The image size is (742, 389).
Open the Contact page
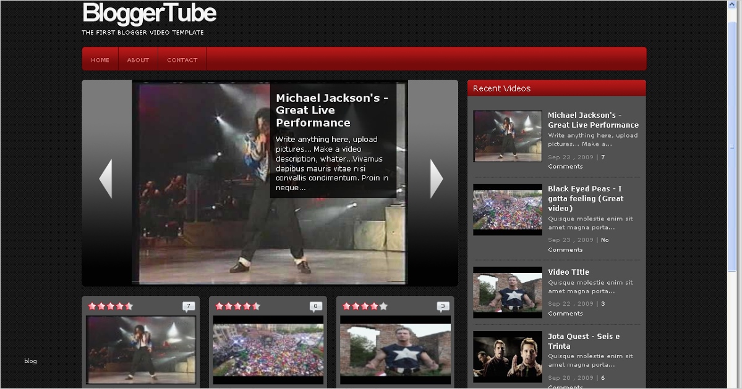pos(182,59)
